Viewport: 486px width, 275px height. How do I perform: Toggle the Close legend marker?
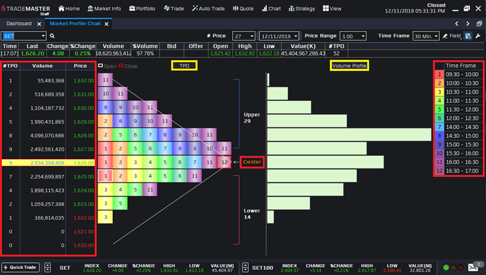coord(121,65)
